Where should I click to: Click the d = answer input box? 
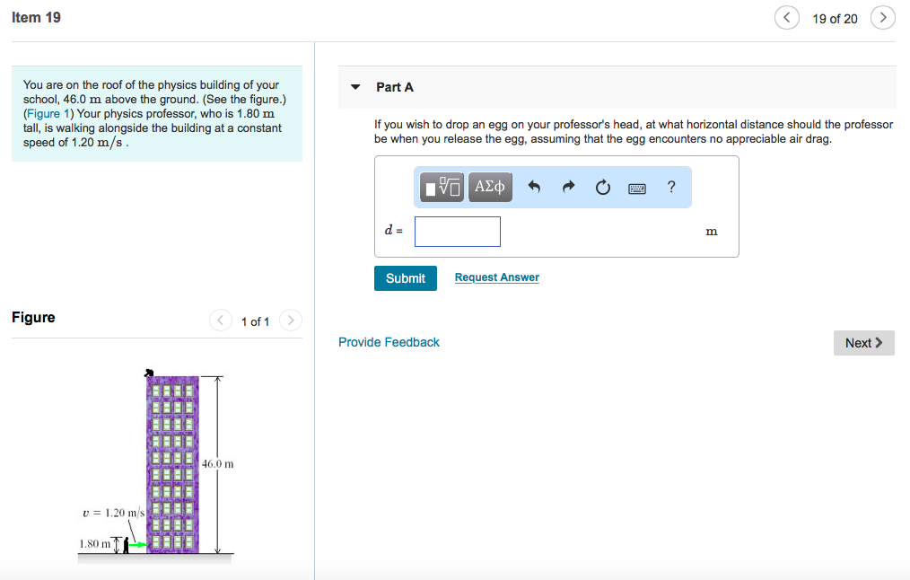[458, 232]
